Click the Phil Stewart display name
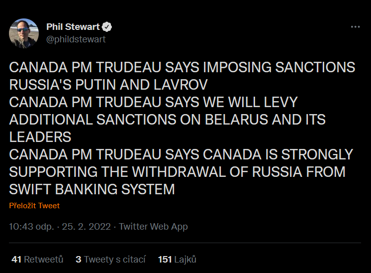The width and height of the screenshot is (371, 273). pyautogui.click(x=73, y=27)
